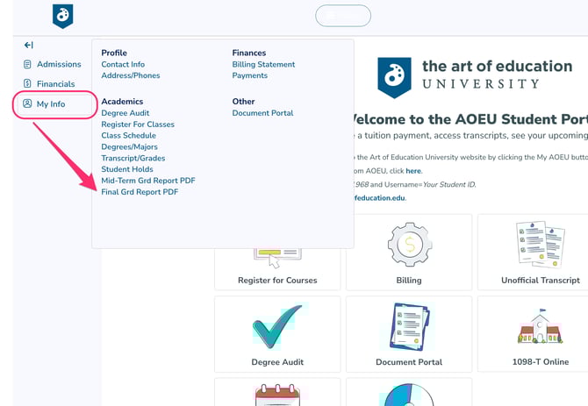Viewport: 588px width, 406px height.
Task: Click the rounded button in top header
Action: coord(343,16)
